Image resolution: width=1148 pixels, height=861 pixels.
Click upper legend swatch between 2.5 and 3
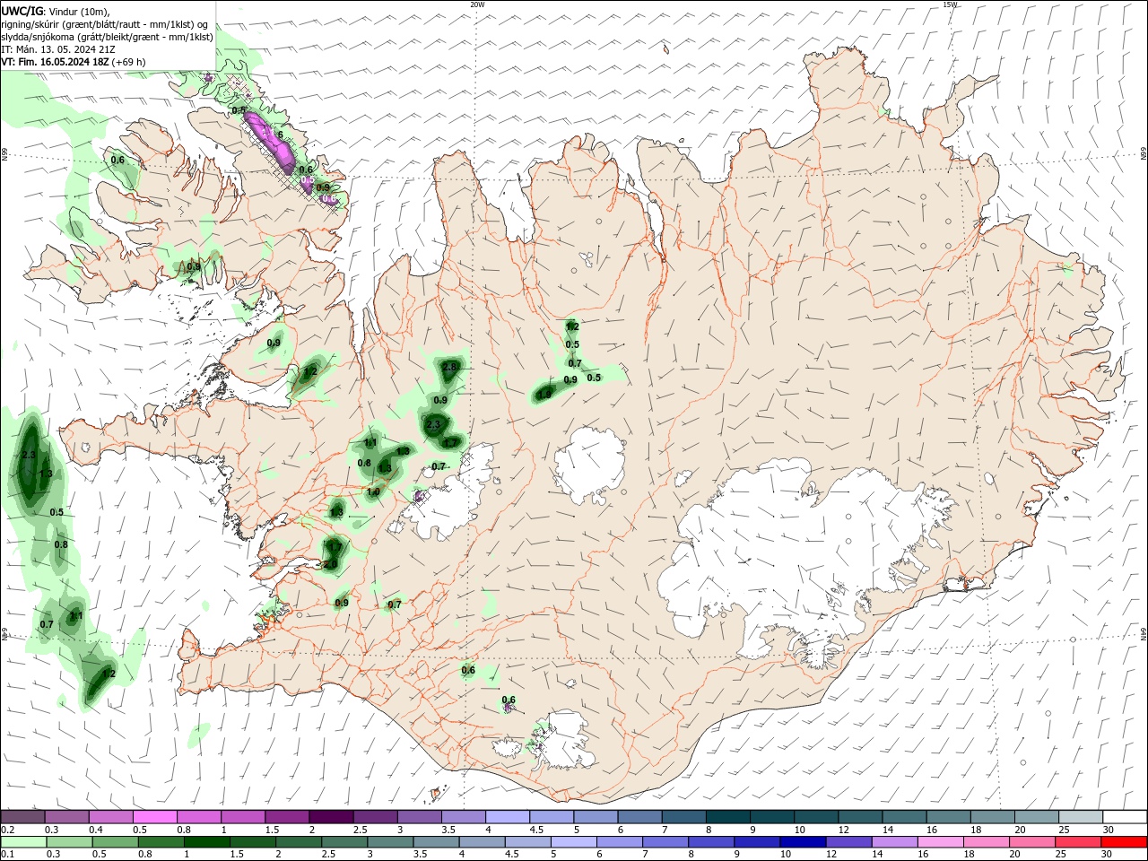click(374, 816)
